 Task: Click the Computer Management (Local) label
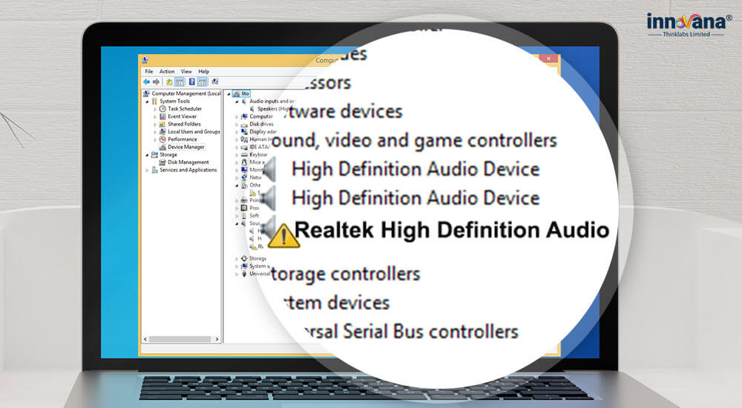[186, 93]
